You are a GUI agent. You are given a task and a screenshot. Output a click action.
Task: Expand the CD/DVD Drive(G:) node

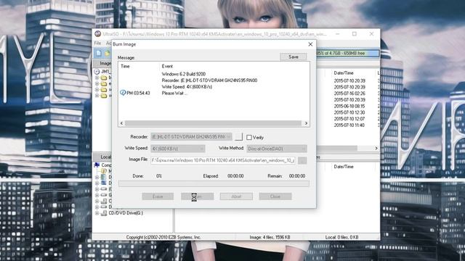97,212
